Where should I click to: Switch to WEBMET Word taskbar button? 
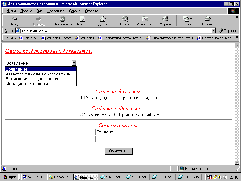click(34, 177)
